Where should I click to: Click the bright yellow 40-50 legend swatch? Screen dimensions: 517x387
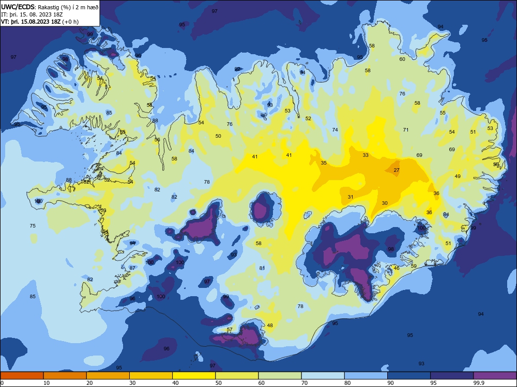pos(194,376)
